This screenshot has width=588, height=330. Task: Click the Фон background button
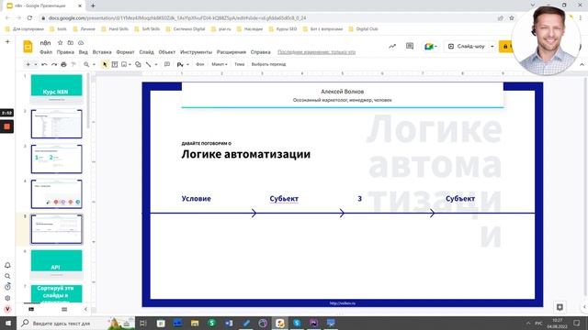200,64
